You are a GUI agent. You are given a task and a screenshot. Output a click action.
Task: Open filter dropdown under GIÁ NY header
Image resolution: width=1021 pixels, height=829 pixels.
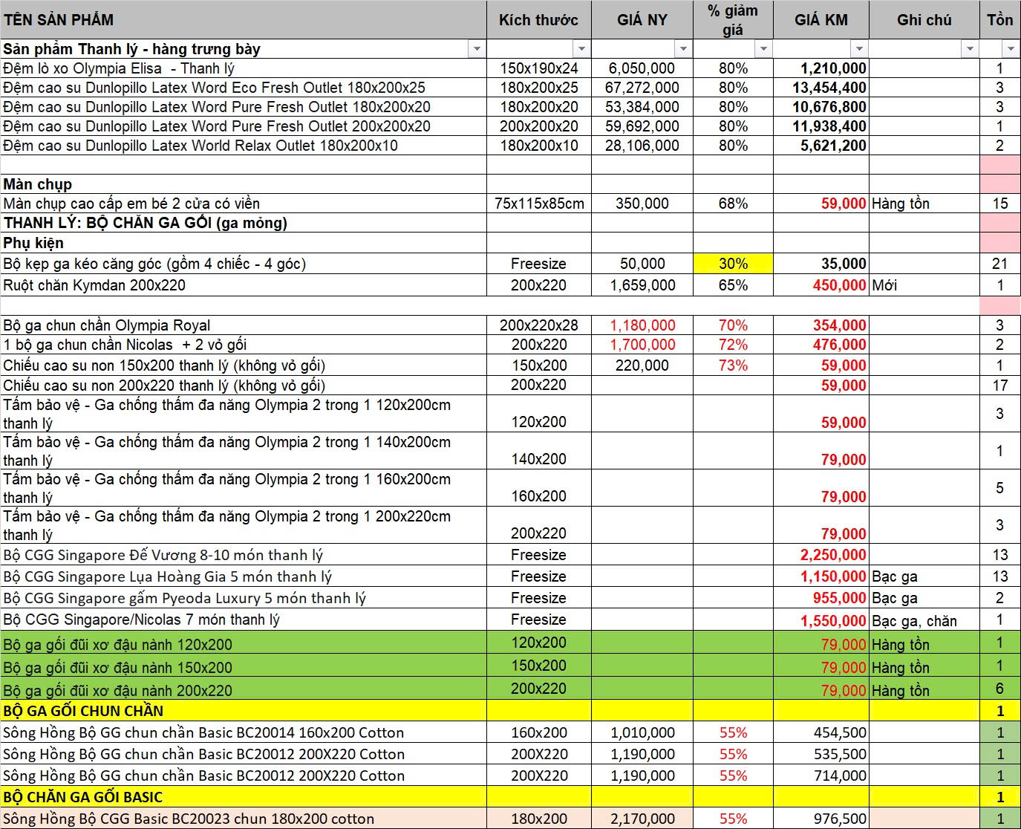click(683, 49)
